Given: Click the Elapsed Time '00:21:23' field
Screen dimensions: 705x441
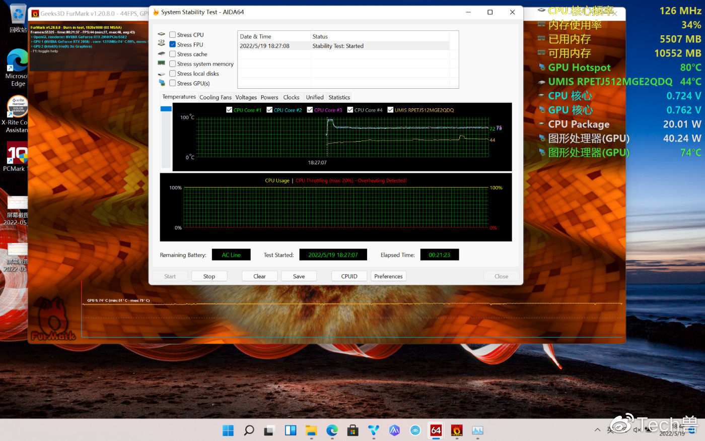Looking at the screenshot, I should (x=440, y=255).
